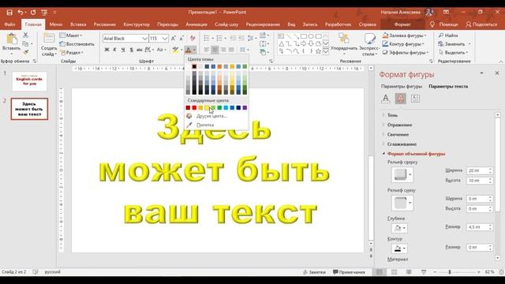This screenshot has height=284, width=505.
Task: Open the Вставка ribbon tab
Action: (x=78, y=24)
